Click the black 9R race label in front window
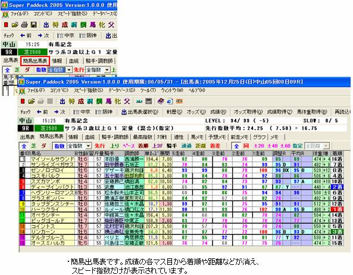Viewport: 353px width, 275px height. coord(26,129)
